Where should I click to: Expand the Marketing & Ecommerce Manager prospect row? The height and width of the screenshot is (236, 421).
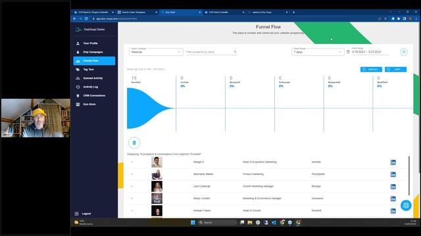(132, 199)
